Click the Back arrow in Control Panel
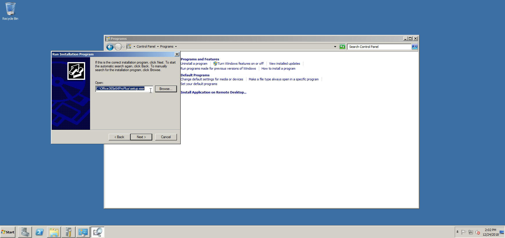This screenshot has width=505, height=238. (x=110, y=47)
